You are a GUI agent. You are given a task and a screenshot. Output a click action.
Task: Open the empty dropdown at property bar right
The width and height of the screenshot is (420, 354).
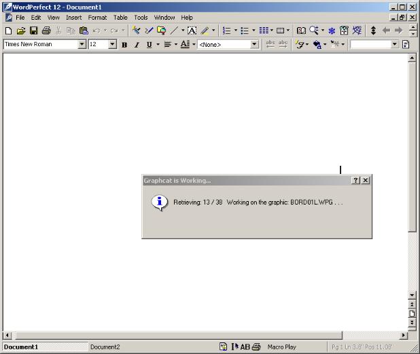[x=394, y=44]
